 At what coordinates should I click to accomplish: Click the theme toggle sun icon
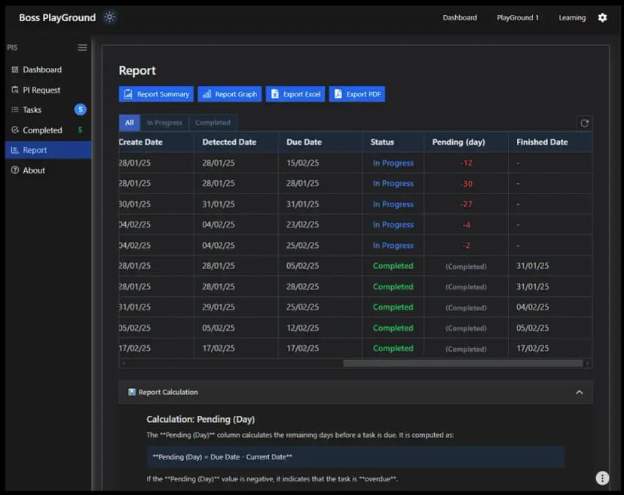point(110,17)
